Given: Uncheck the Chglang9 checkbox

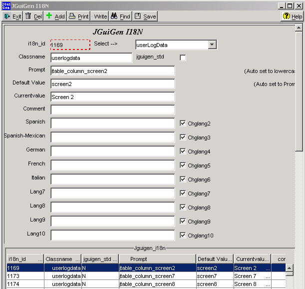Looking at the screenshot, I should [183, 221].
